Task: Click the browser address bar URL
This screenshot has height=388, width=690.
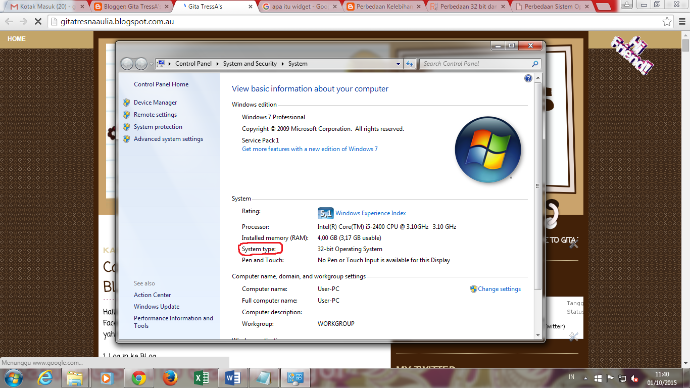Action: (117, 22)
